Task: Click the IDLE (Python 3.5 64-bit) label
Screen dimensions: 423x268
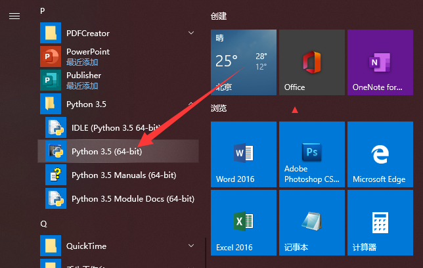Action: [116, 127]
